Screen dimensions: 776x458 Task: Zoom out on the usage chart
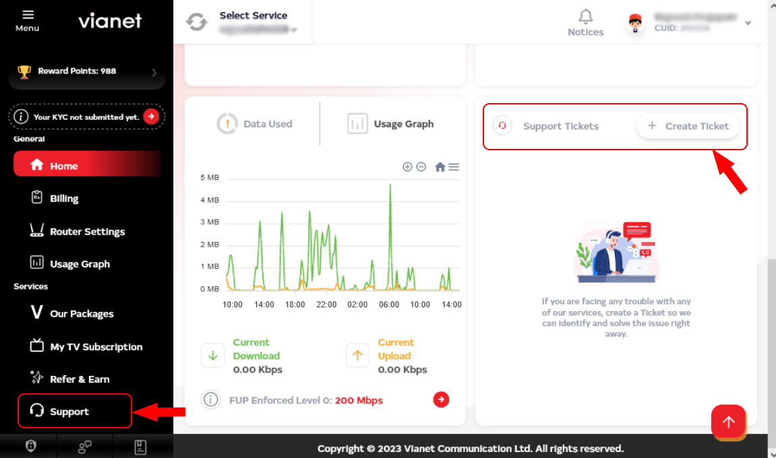(x=421, y=167)
